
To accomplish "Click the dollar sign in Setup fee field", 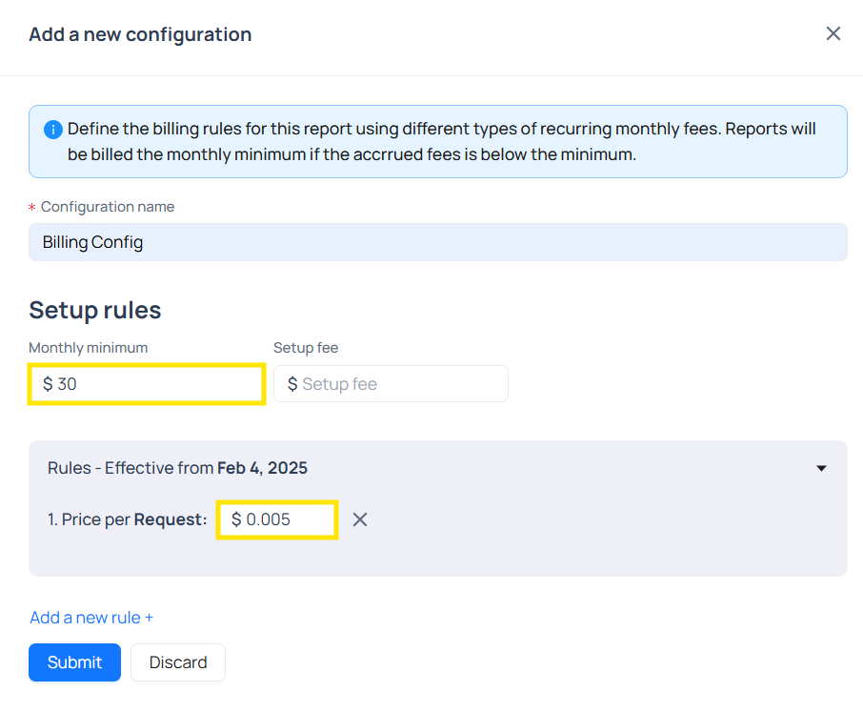I will tap(292, 384).
